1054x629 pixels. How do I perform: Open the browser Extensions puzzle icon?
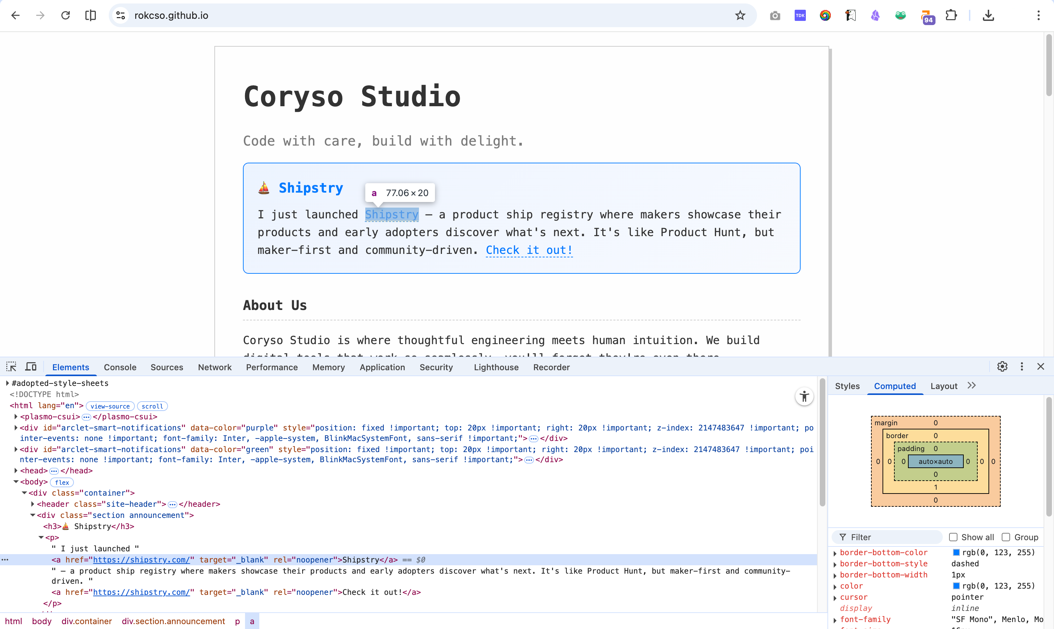[952, 16]
